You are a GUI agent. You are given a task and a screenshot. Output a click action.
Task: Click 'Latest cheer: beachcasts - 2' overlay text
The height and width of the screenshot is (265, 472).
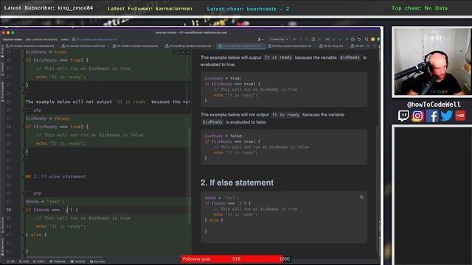248,9
